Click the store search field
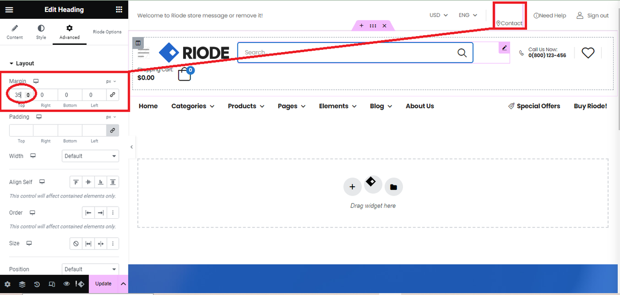Image resolution: width=620 pixels, height=295 pixels. tap(355, 53)
